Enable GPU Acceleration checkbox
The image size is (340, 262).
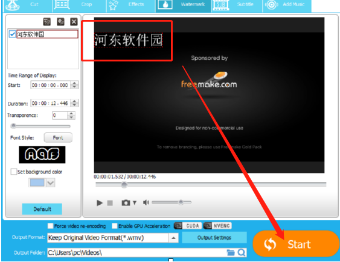115,226
